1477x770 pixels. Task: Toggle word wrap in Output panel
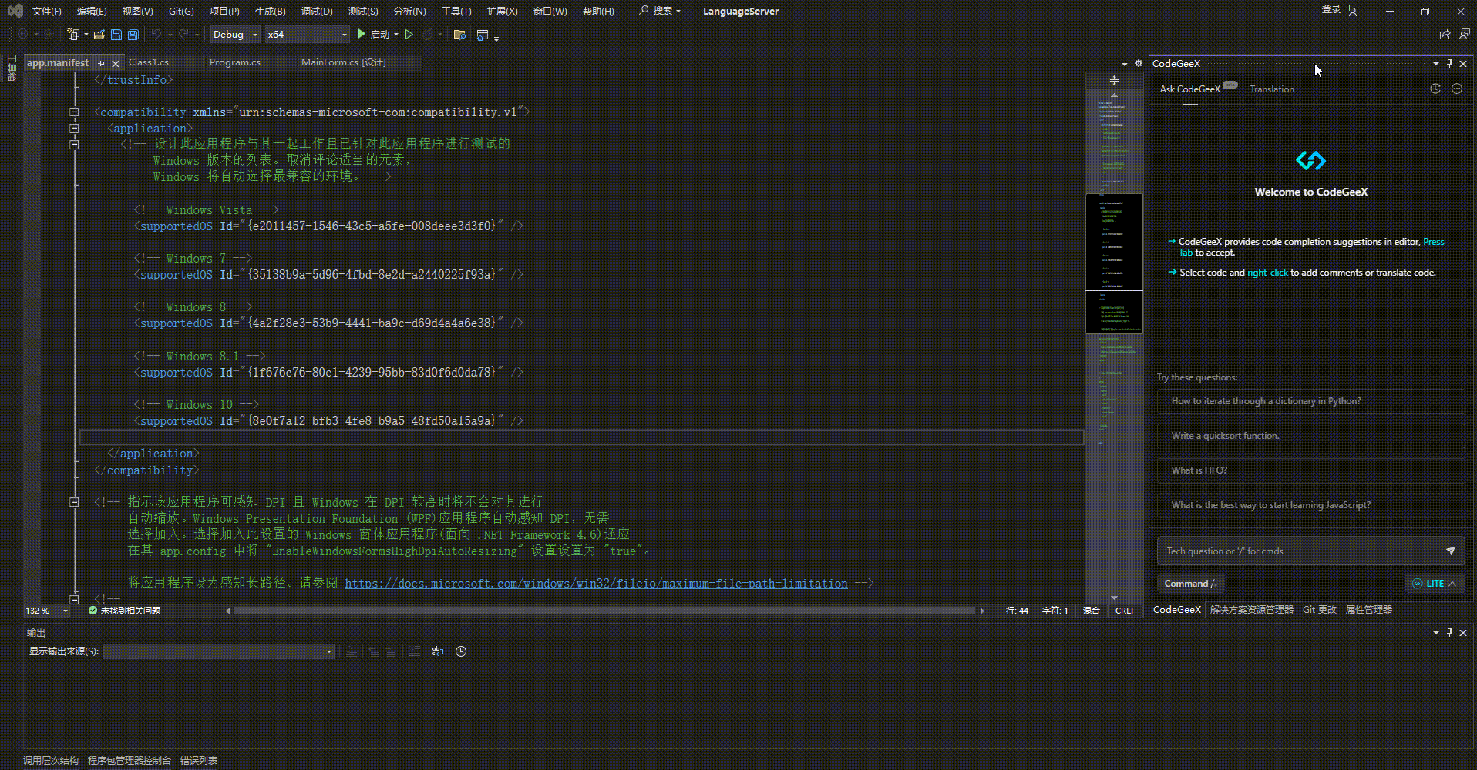(x=438, y=651)
